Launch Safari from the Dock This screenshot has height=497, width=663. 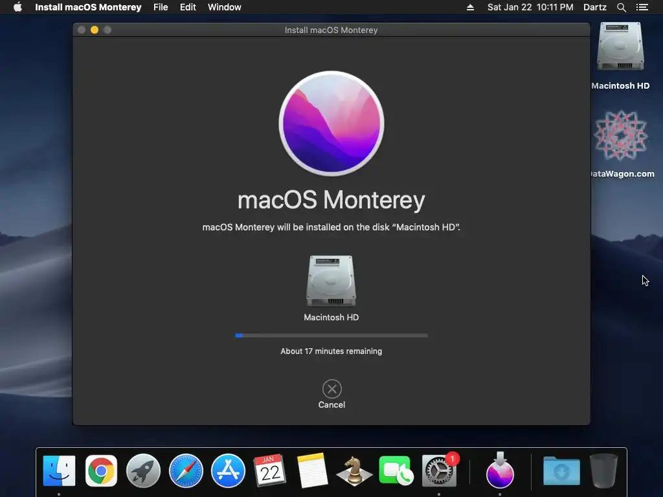click(186, 470)
